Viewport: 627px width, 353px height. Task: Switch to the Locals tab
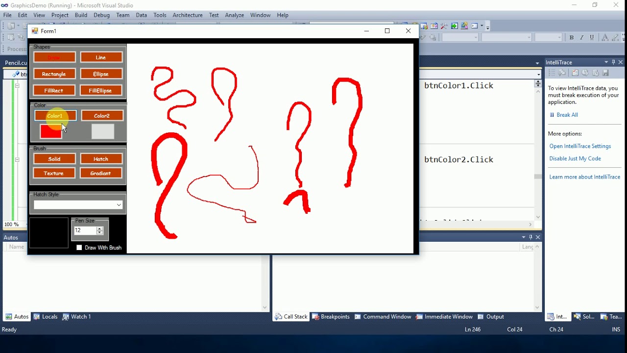(x=46, y=317)
